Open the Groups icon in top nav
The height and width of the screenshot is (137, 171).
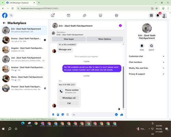coord(116,15)
